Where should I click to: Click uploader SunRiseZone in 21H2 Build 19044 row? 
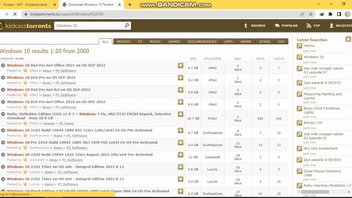click(x=212, y=133)
